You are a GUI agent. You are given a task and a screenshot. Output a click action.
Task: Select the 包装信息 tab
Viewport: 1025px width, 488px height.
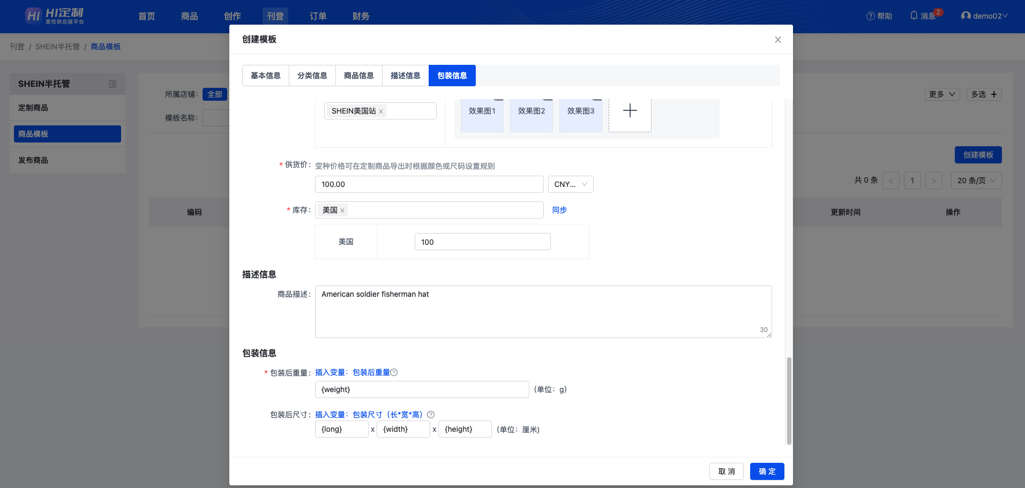coord(452,76)
